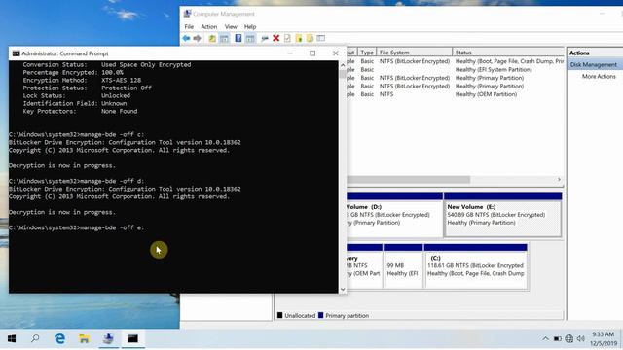Viewport: 623px width, 350px height.
Task: Click the Connect drive toolbar icon
Action: (265, 39)
